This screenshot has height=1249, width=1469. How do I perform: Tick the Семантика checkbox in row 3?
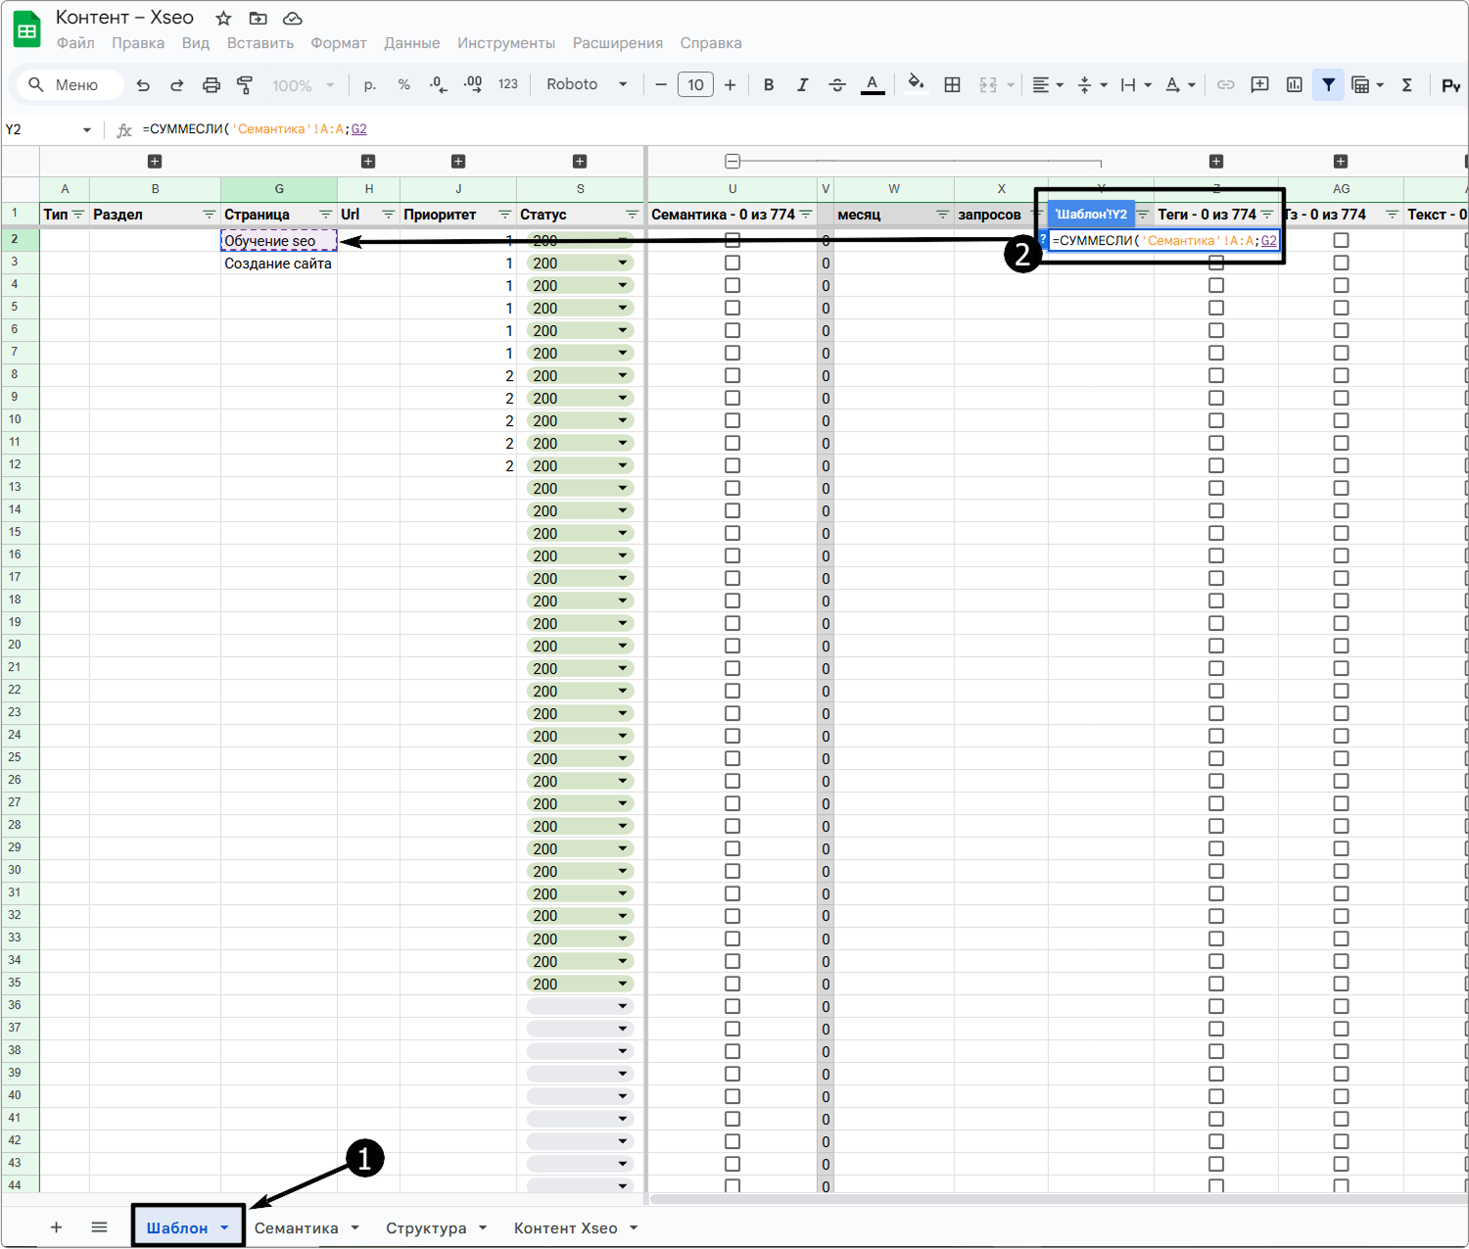pos(733,263)
